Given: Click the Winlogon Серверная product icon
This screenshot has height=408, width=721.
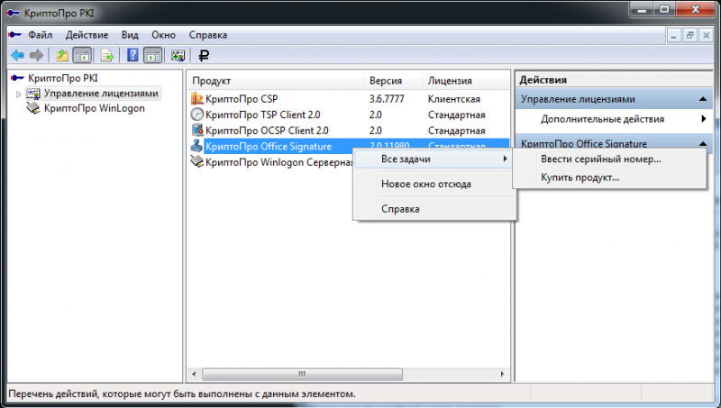Looking at the screenshot, I should click(197, 162).
